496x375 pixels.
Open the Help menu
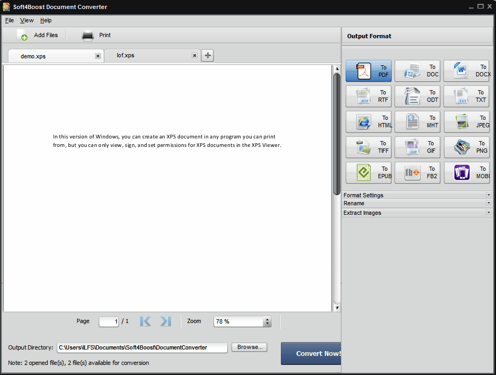46,20
